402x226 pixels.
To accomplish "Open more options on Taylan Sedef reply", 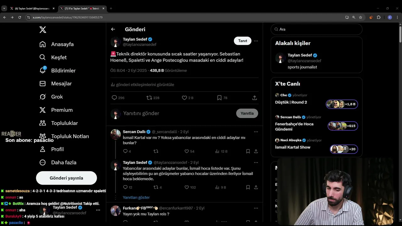I will pyautogui.click(x=256, y=163).
